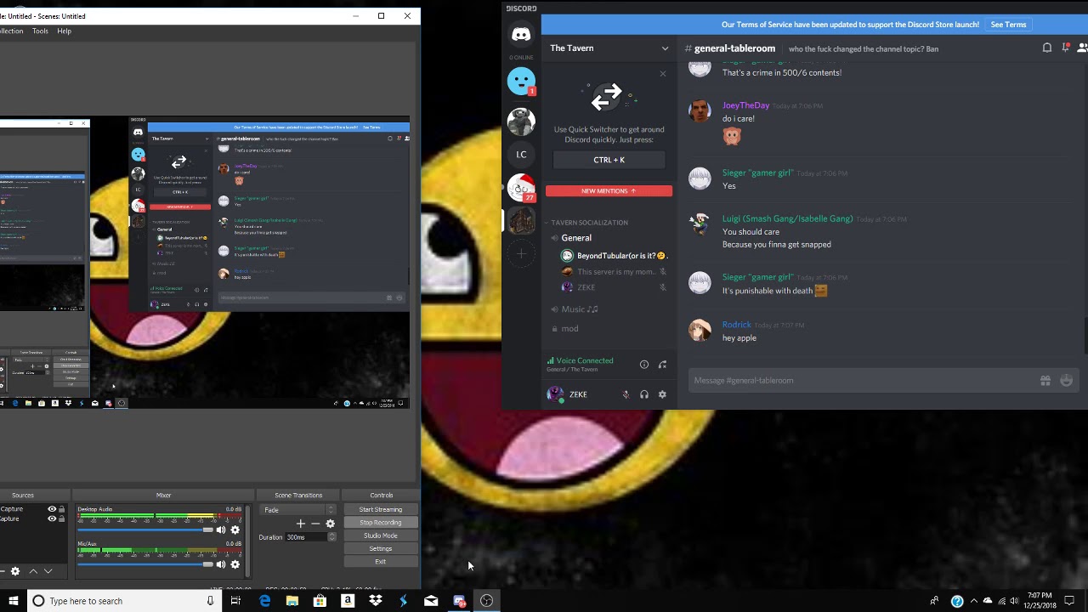
Task: Open scene transition properties gear
Action: click(x=331, y=524)
